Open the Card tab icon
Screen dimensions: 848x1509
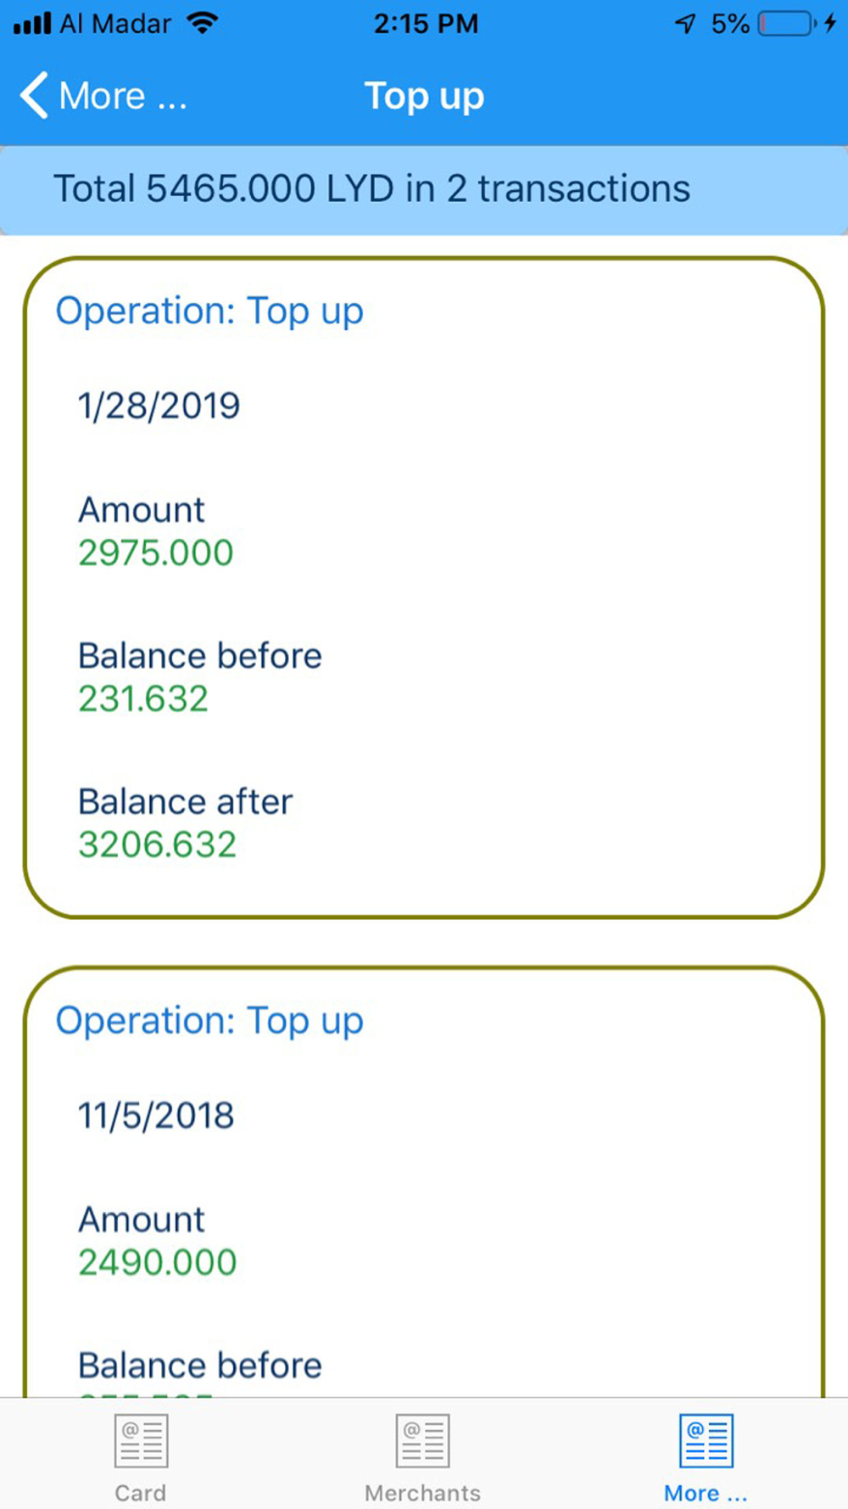point(141,1440)
